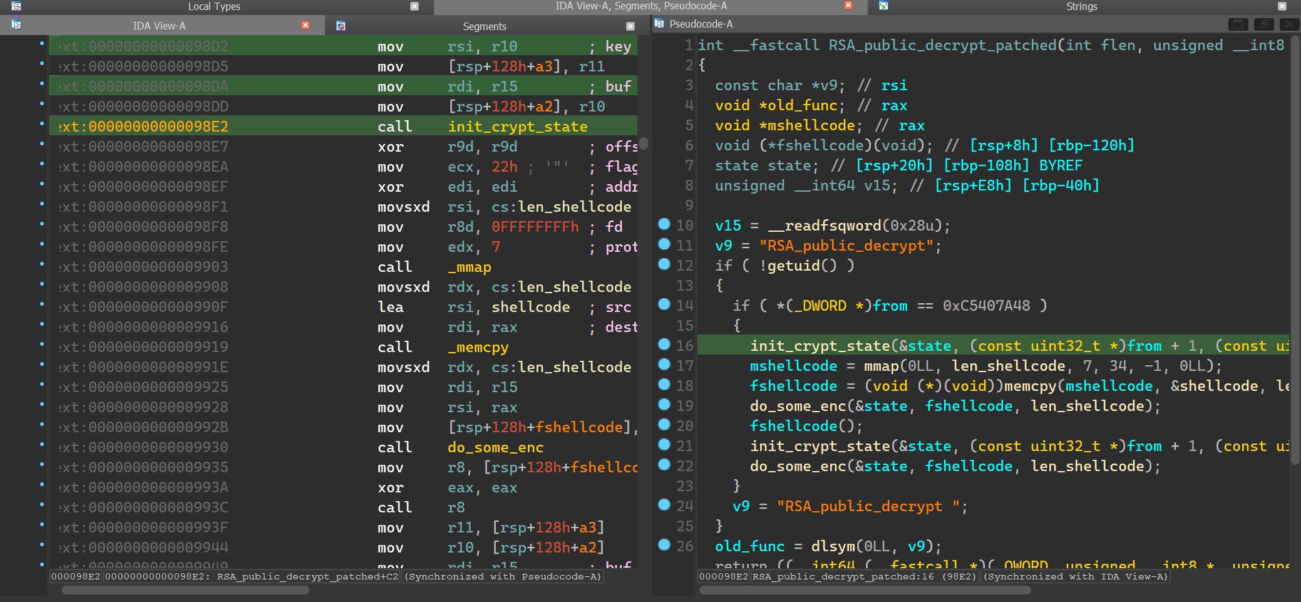Float the Pseudocode-A panel with restore icon
1301x602 pixels.
[x=1263, y=24]
